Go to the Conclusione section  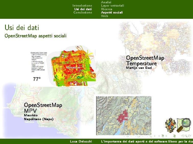pyautogui.click(x=83, y=12)
